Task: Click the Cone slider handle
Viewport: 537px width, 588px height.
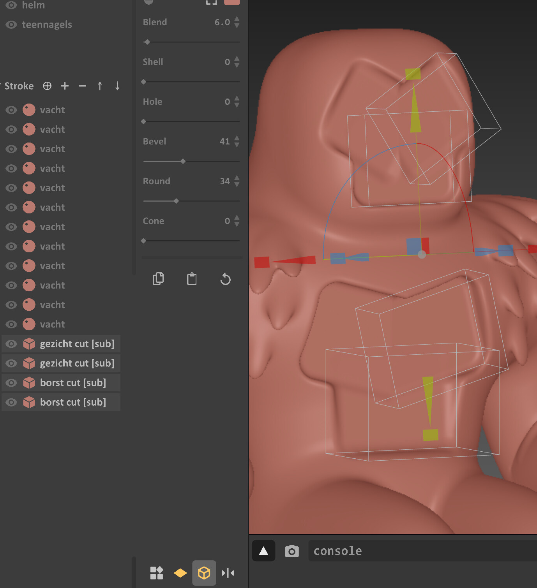Action: point(143,241)
